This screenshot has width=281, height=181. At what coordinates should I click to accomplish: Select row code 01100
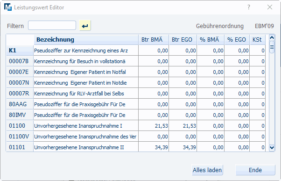[20, 126]
